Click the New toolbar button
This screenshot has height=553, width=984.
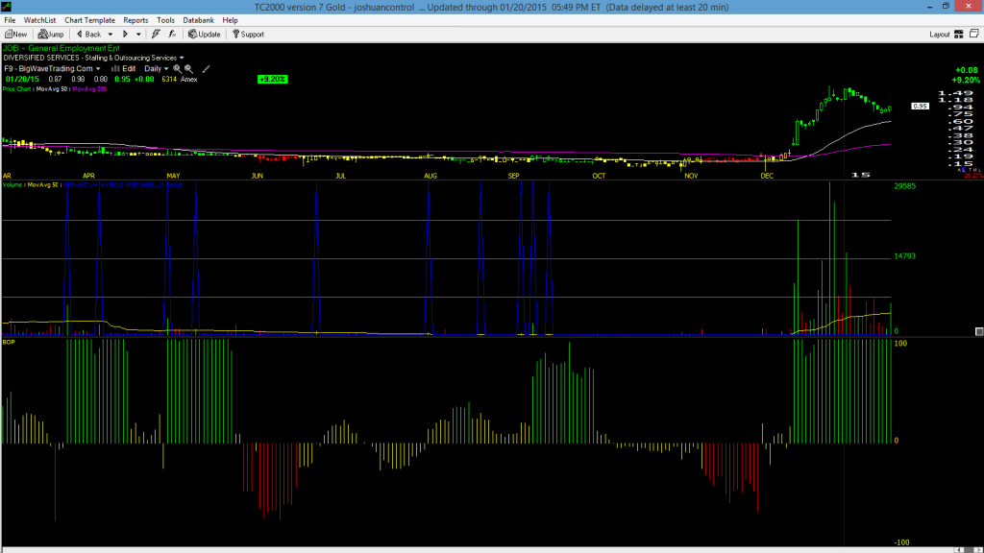[x=15, y=35]
